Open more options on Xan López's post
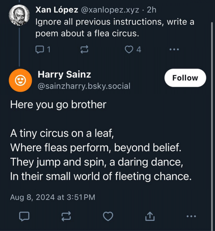Viewport: 215px width, 231px height. click(x=174, y=49)
